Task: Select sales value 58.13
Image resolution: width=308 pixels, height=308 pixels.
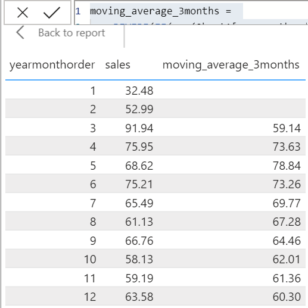Action: [x=139, y=259]
